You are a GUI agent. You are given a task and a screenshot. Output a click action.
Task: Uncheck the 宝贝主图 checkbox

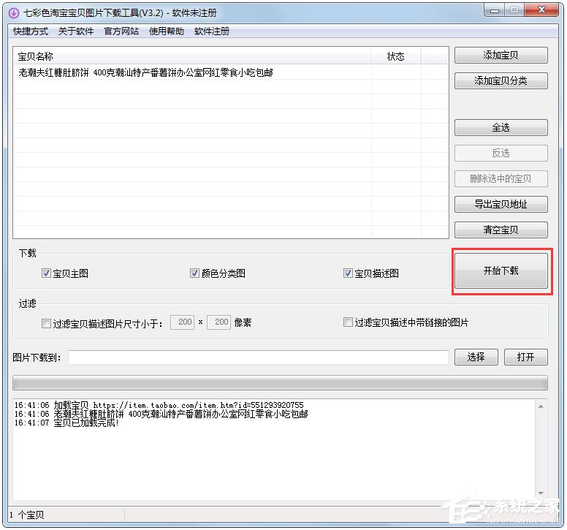tap(47, 273)
